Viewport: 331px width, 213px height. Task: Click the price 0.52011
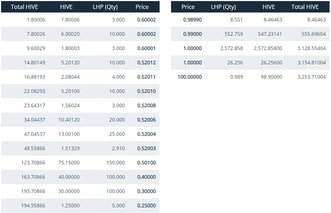point(146,77)
